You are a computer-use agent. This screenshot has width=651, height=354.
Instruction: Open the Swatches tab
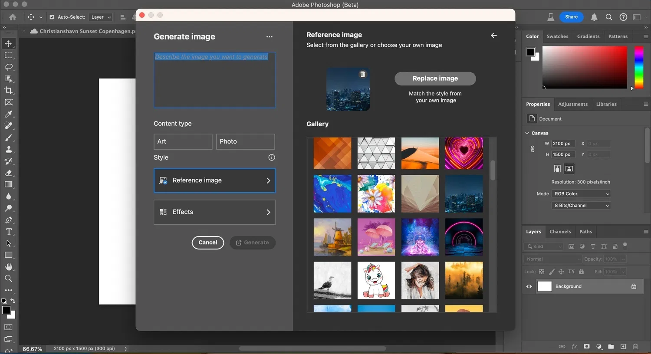(557, 36)
